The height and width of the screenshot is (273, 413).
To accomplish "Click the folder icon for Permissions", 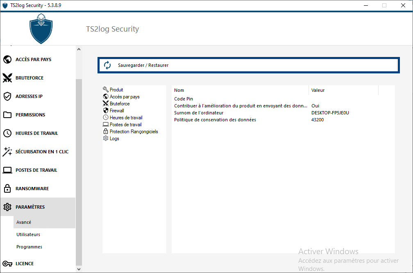I will coord(7,115).
